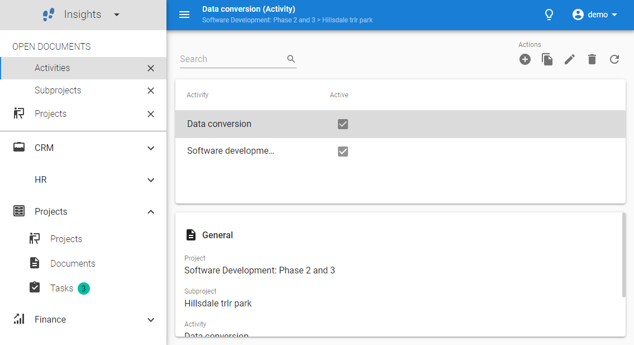Click the open Projects presenter icon

point(19,113)
